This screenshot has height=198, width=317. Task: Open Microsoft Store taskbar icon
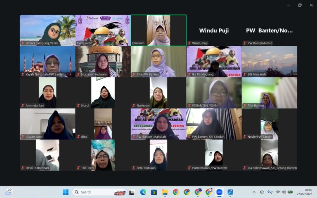click(154, 192)
